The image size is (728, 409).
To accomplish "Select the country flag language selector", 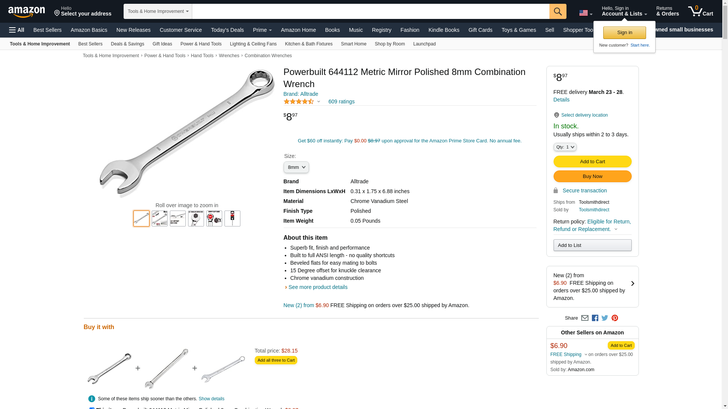I will tap(585, 13).
